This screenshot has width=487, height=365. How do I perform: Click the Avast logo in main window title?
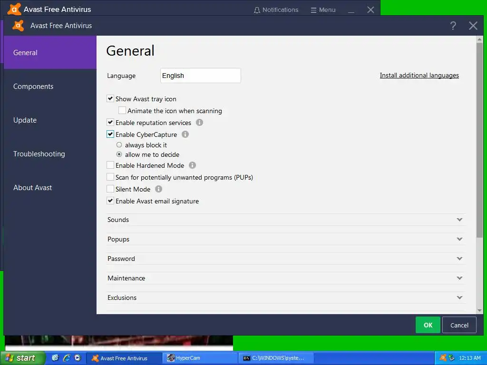point(14,9)
